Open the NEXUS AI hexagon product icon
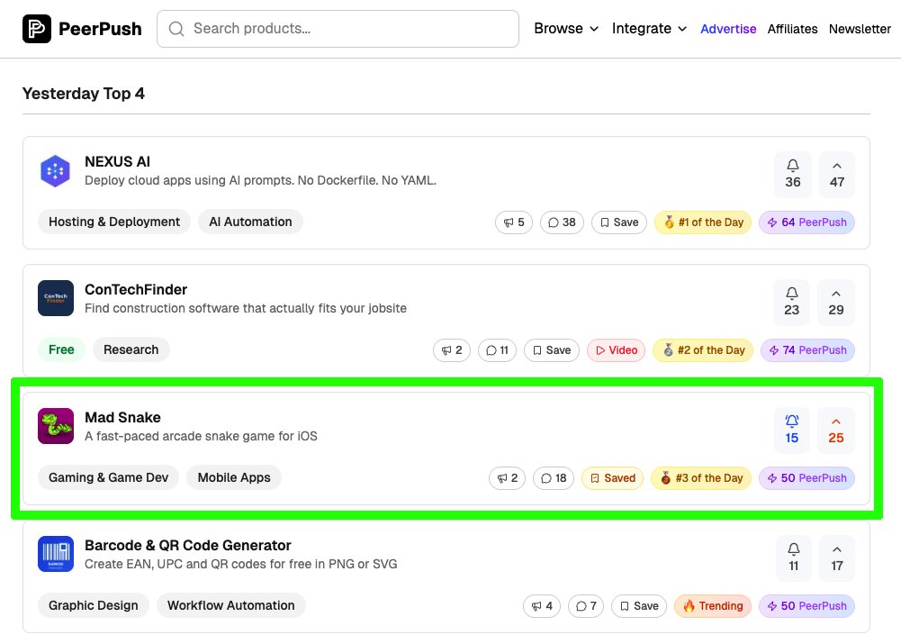This screenshot has width=901, height=644. (56, 171)
